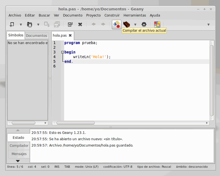Viewport: 220px width, 176px height.
Task: Switch to the Documentos sidebar tab
Action: [36, 36]
